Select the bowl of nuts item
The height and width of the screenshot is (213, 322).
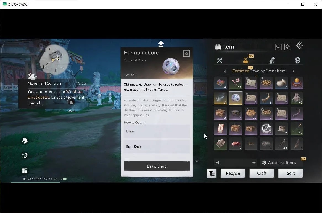[x=266, y=83]
